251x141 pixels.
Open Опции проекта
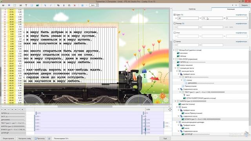click(8, 138)
